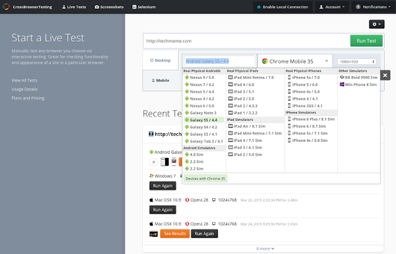Open the Chrome Mobile 35 browser dropdown
The width and height of the screenshot is (396, 254).
click(x=295, y=61)
